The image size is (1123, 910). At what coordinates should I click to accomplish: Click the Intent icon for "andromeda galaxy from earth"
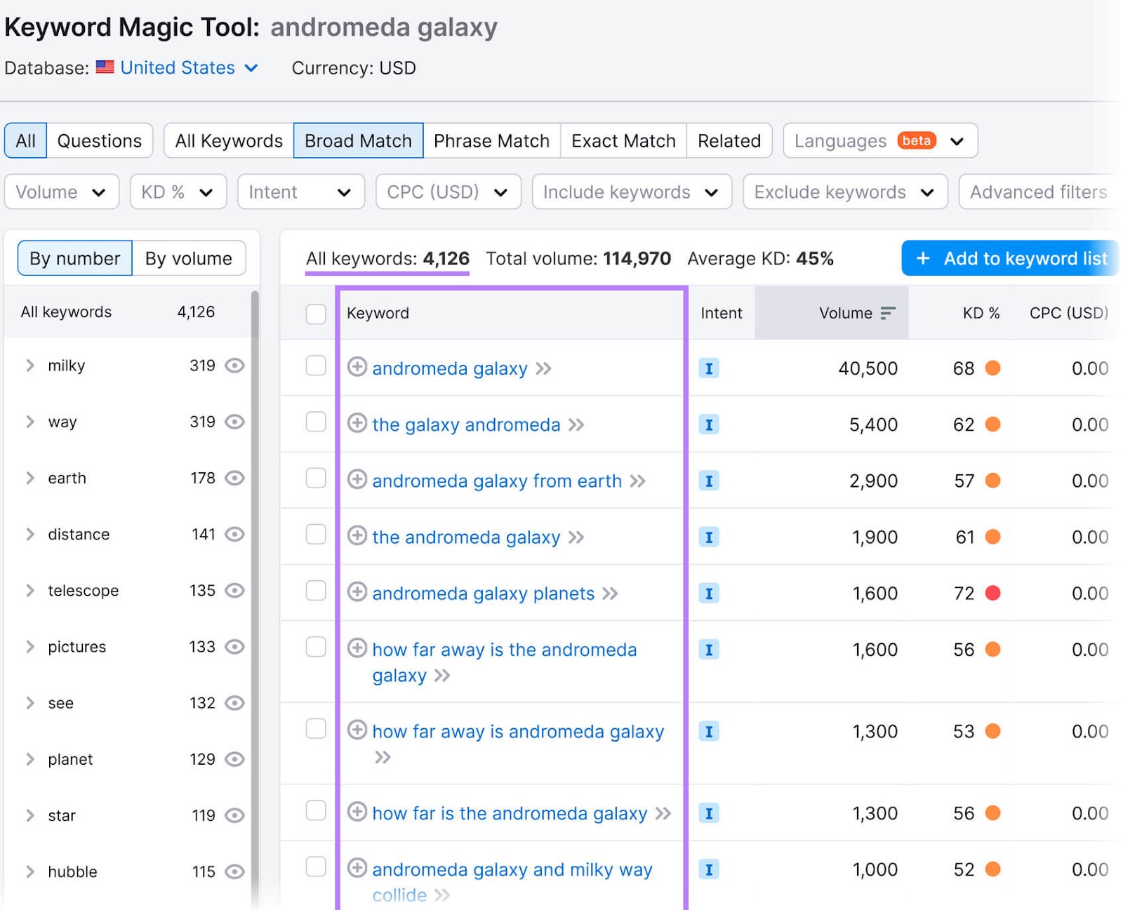coord(709,481)
